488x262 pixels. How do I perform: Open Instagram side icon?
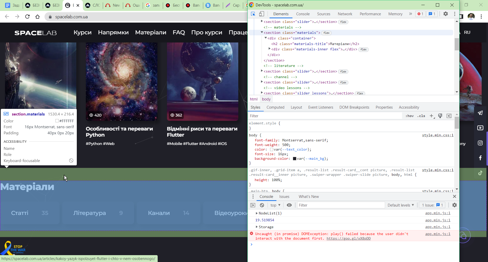(x=480, y=143)
